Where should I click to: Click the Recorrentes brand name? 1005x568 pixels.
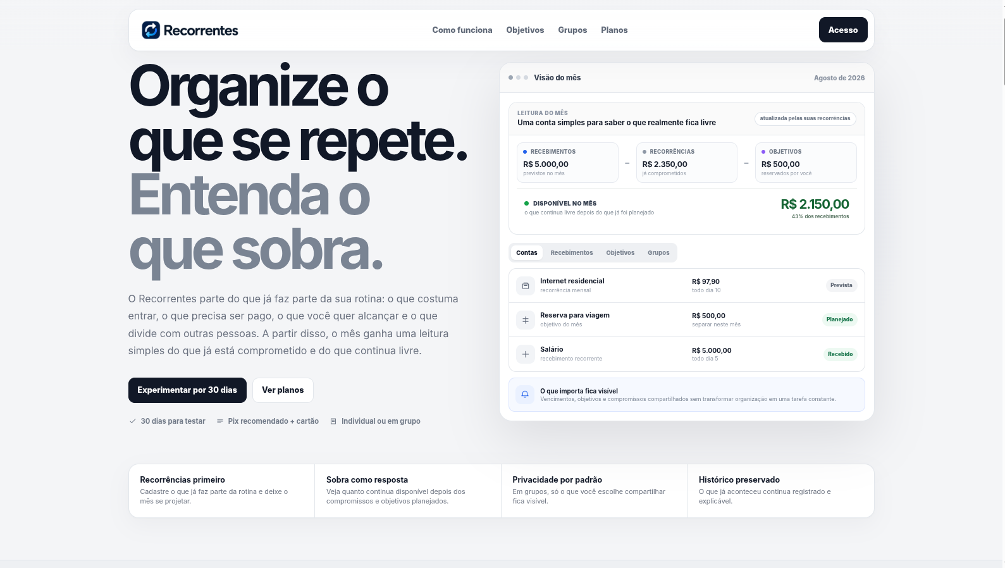click(201, 30)
